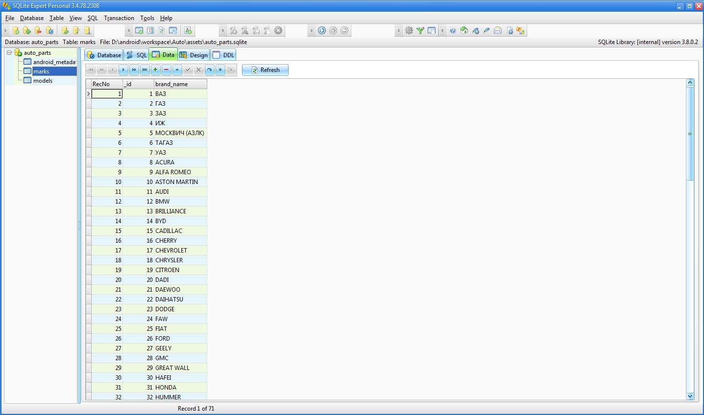Switch to the DDL tab
Viewport: 704px width, 415px height.
click(223, 55)
